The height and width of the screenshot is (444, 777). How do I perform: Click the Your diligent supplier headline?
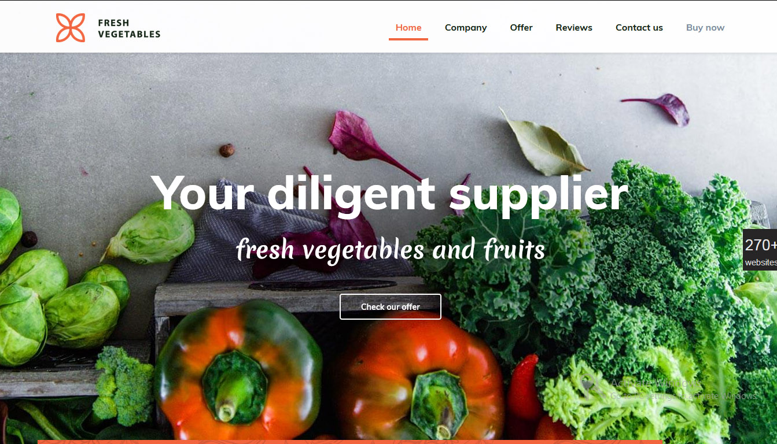point(389,193)
